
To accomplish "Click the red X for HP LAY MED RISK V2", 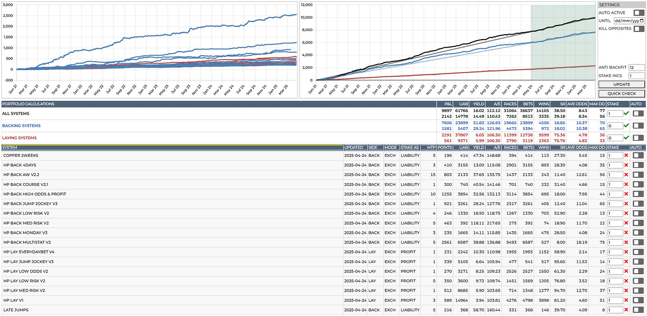I will (x=626, y=290).
